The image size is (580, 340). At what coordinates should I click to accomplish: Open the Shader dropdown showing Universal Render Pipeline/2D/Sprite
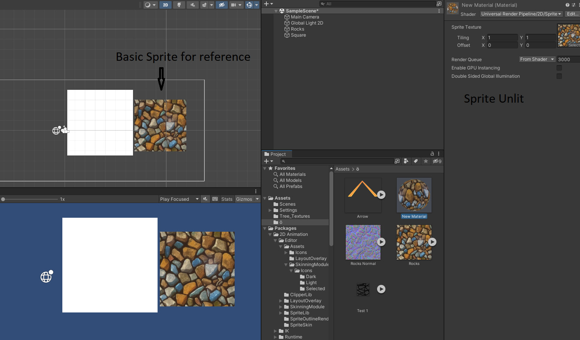coord(521,14)
